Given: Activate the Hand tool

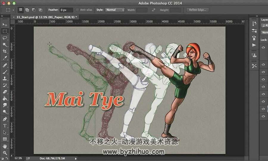Looking at the screenshot, I should tap(4, 146).
